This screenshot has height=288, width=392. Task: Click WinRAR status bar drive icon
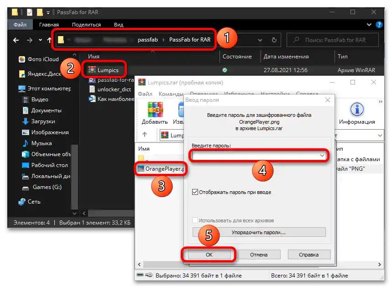click(x=140, y=275)
